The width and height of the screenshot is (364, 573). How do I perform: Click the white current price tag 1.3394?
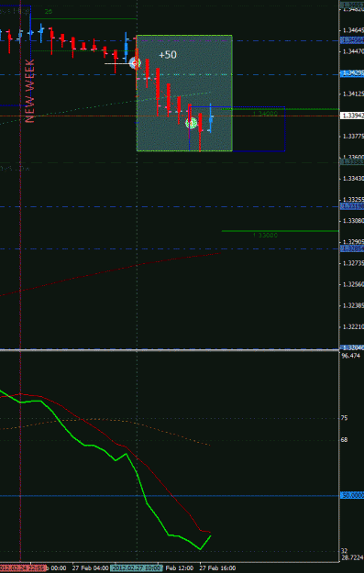click(x=352, y=116)
